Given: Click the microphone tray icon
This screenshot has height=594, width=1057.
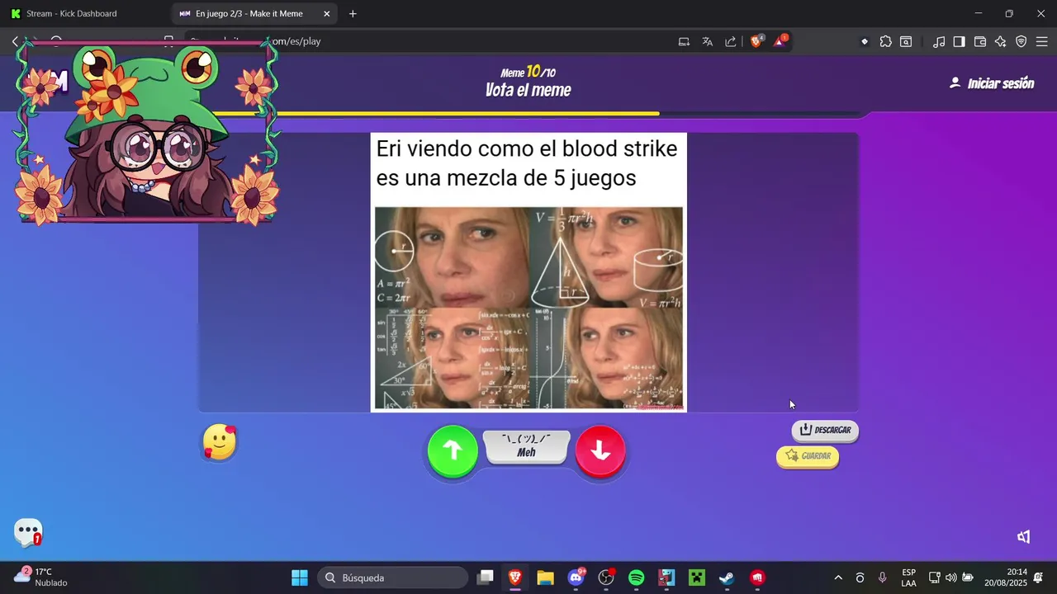Looking at the screenshot, I should [882, 577].
